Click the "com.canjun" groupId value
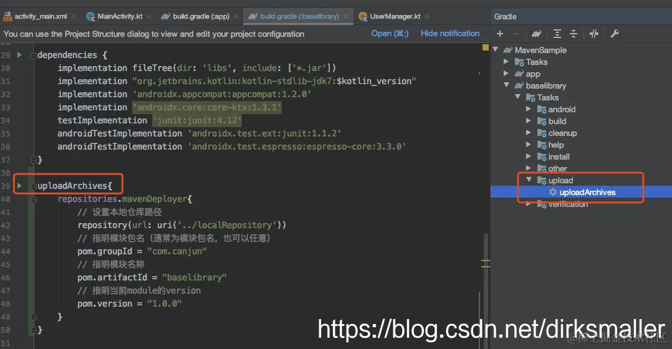This screenshot has height=349, width=672. (x=177, y=251)
